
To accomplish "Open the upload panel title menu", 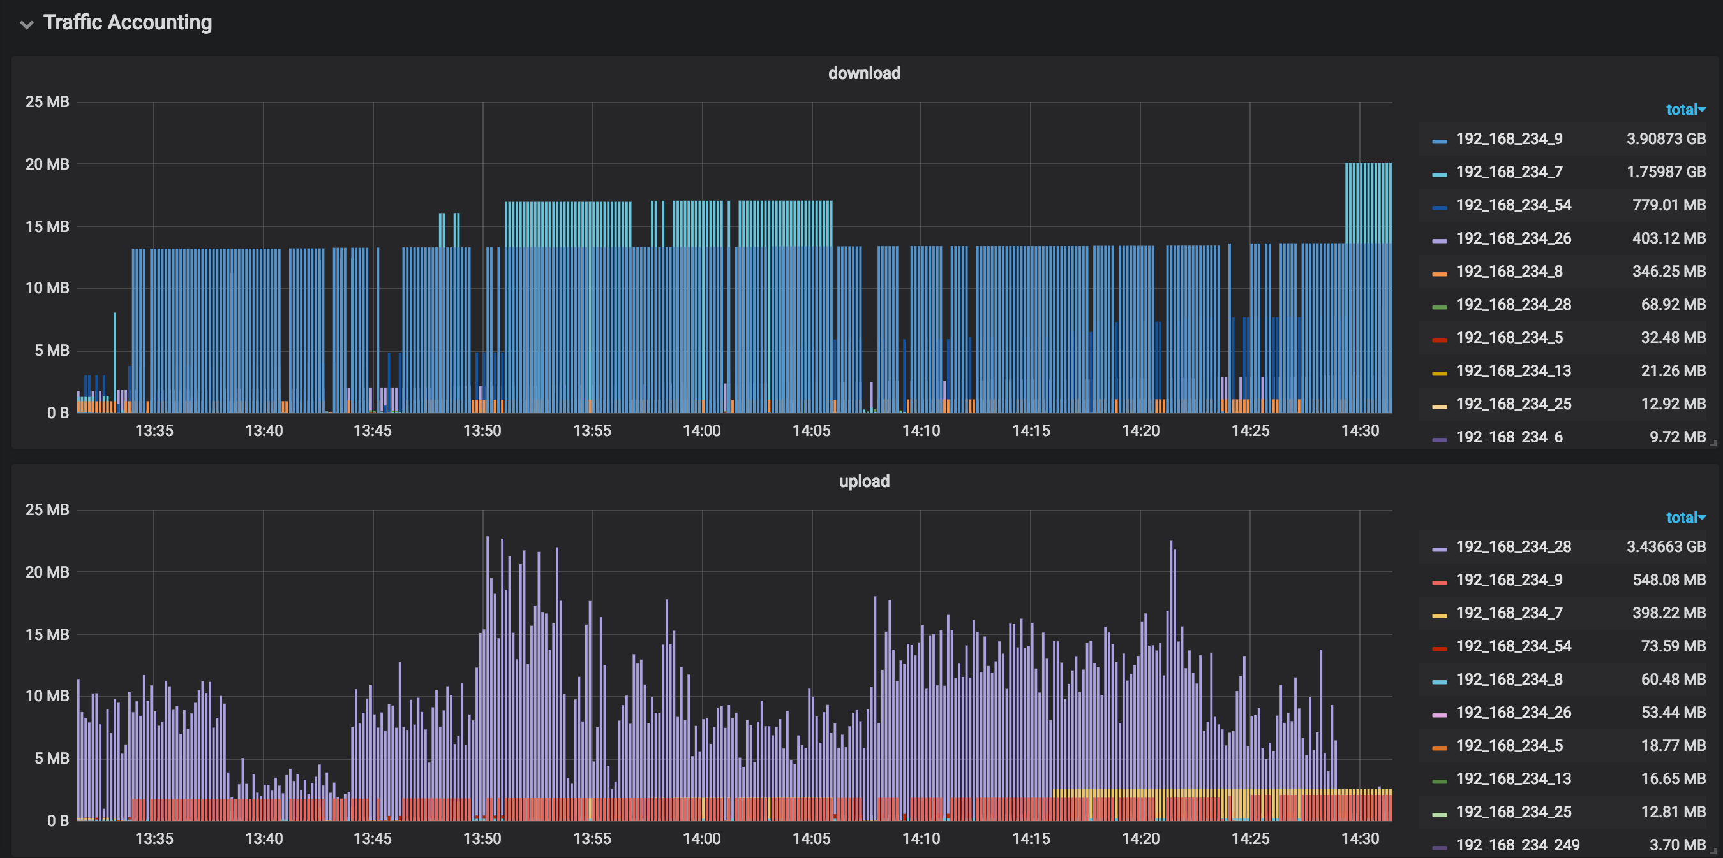I will click(x=863, y=481).
